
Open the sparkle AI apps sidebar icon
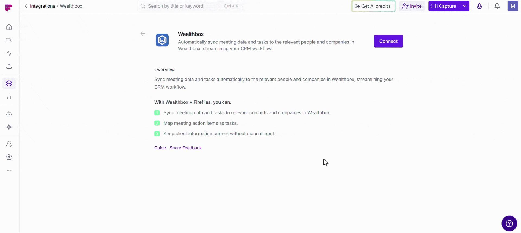9,127
